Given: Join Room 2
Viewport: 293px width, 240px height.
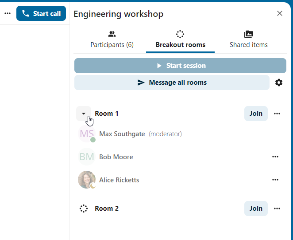Looking at the screenshot, I should (256, 209).
